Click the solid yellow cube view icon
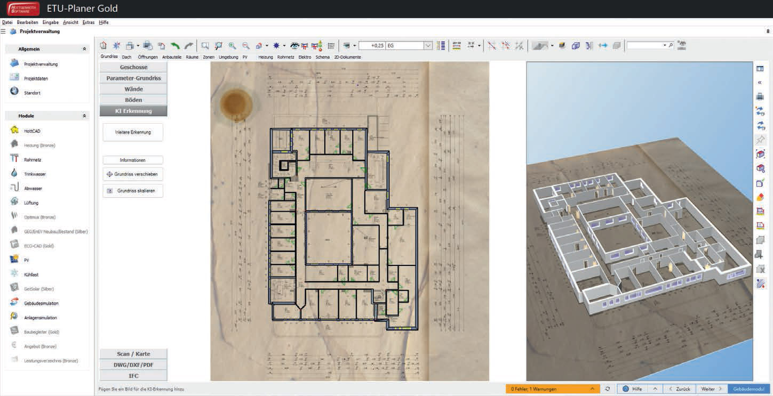 (x=562, y=46)
